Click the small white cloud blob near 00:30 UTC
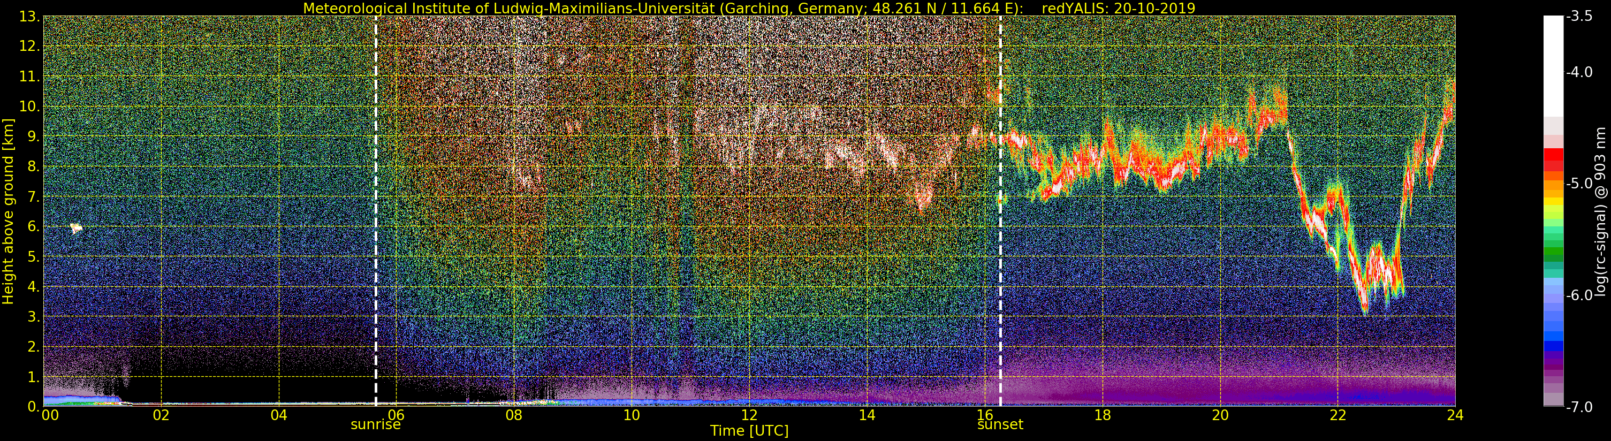Image resolution: width=1611 pixels, height=441 pixels. tap(77, 229)
